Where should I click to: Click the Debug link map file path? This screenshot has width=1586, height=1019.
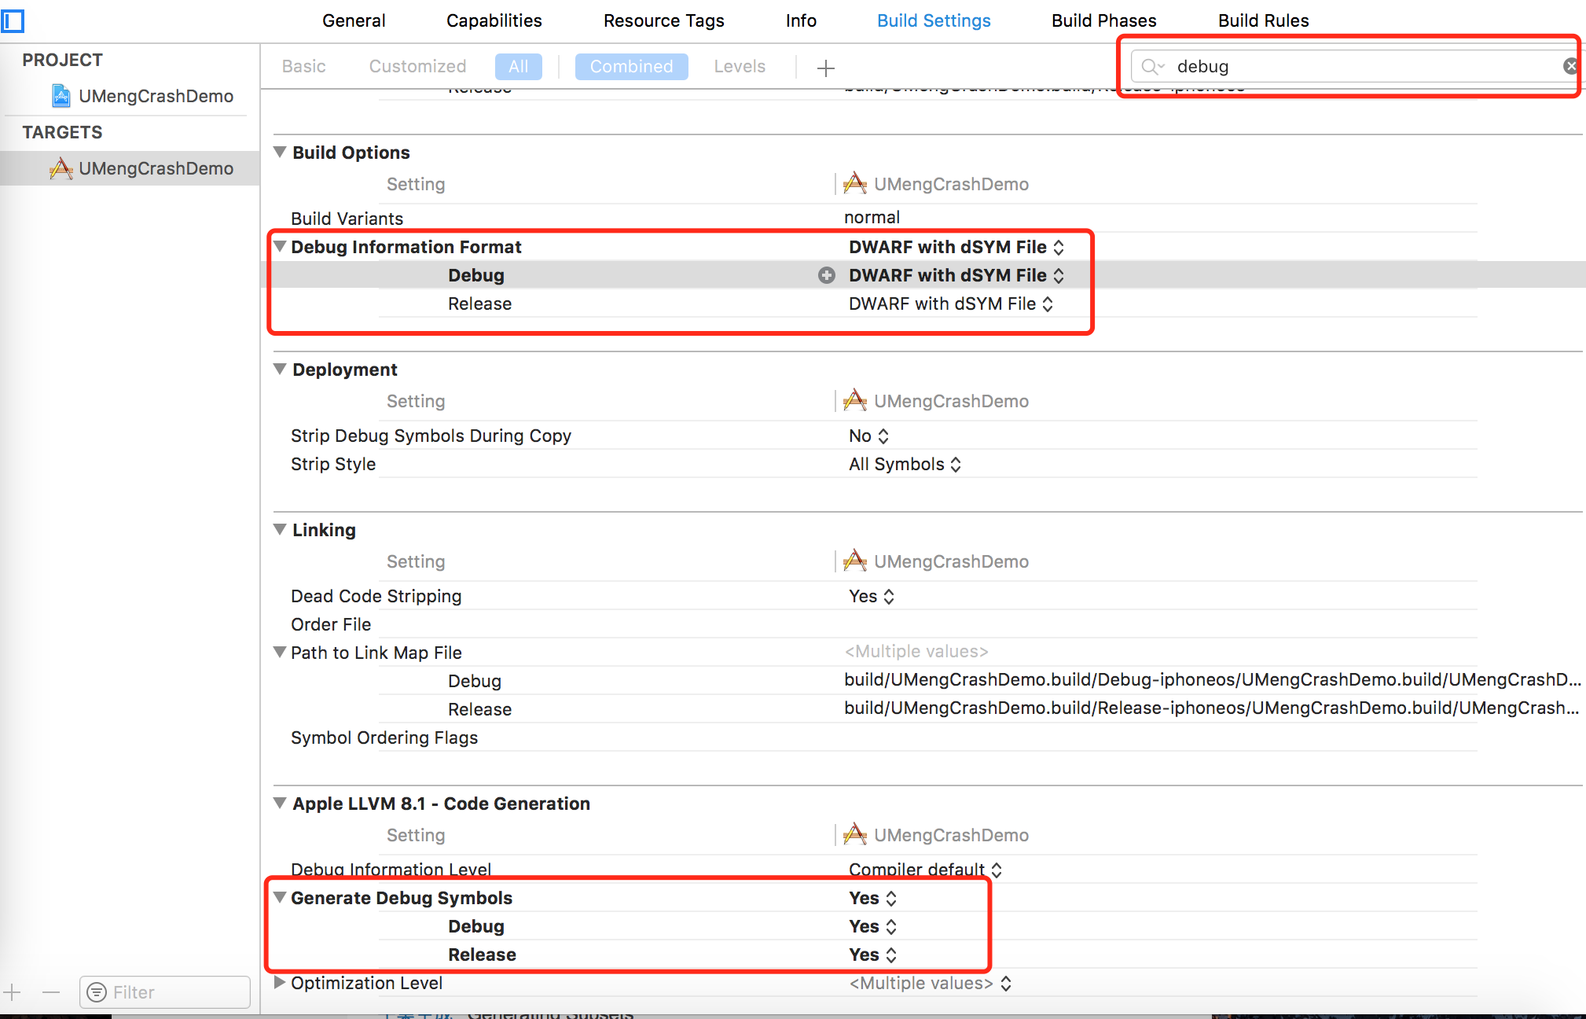click(1213, 679)
